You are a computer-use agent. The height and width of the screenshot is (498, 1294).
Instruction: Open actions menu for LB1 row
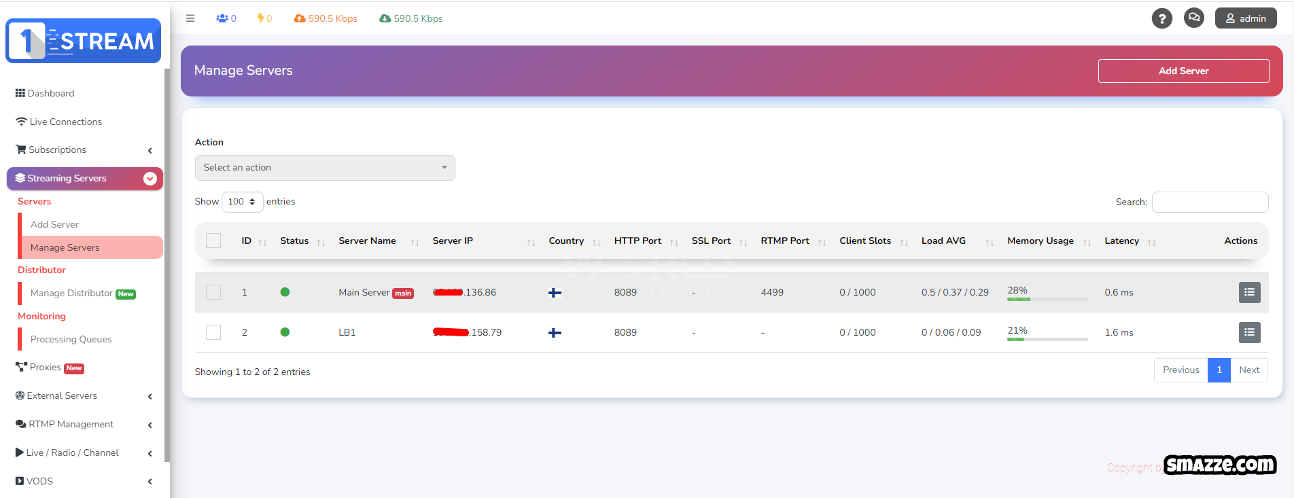pos(1249,332)
